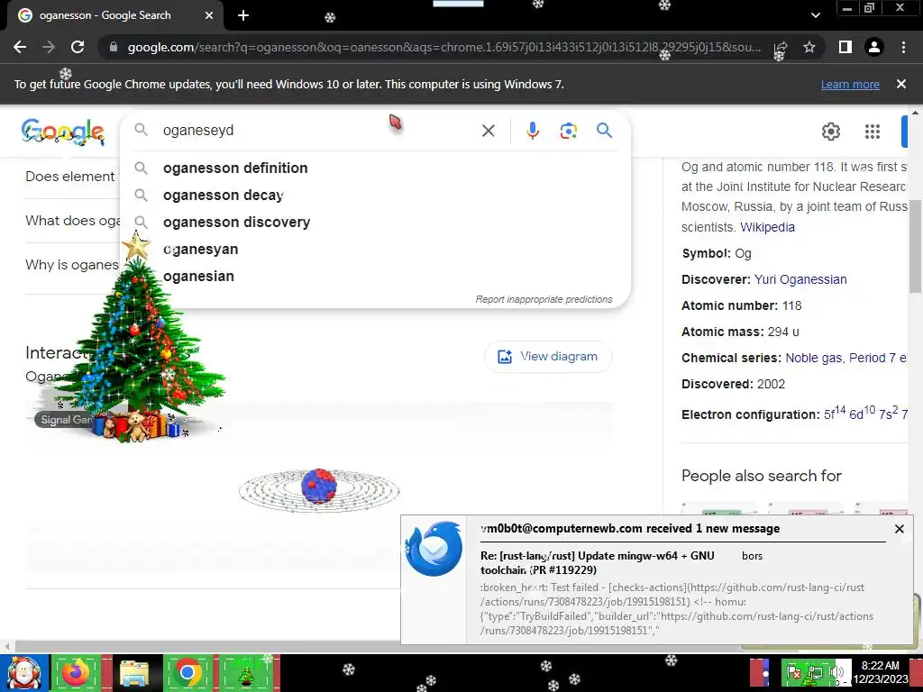Image resolution: width=923 pixels, height=692 pixels.
Task: Expand the question starting Does element
Action: (x=70, y=176)
